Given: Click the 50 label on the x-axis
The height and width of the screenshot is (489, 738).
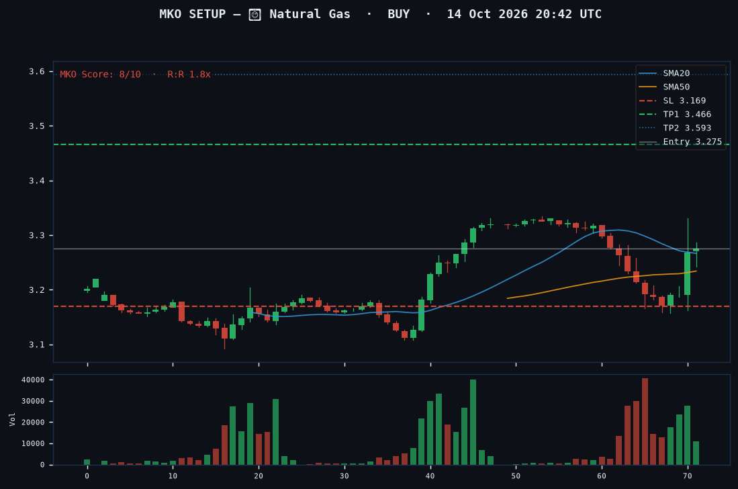Looking at the screenshot, I should 516,476.
